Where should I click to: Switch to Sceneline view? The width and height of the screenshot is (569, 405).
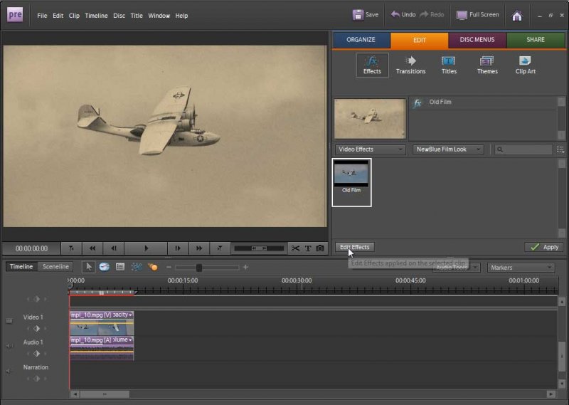click(55, 267)
